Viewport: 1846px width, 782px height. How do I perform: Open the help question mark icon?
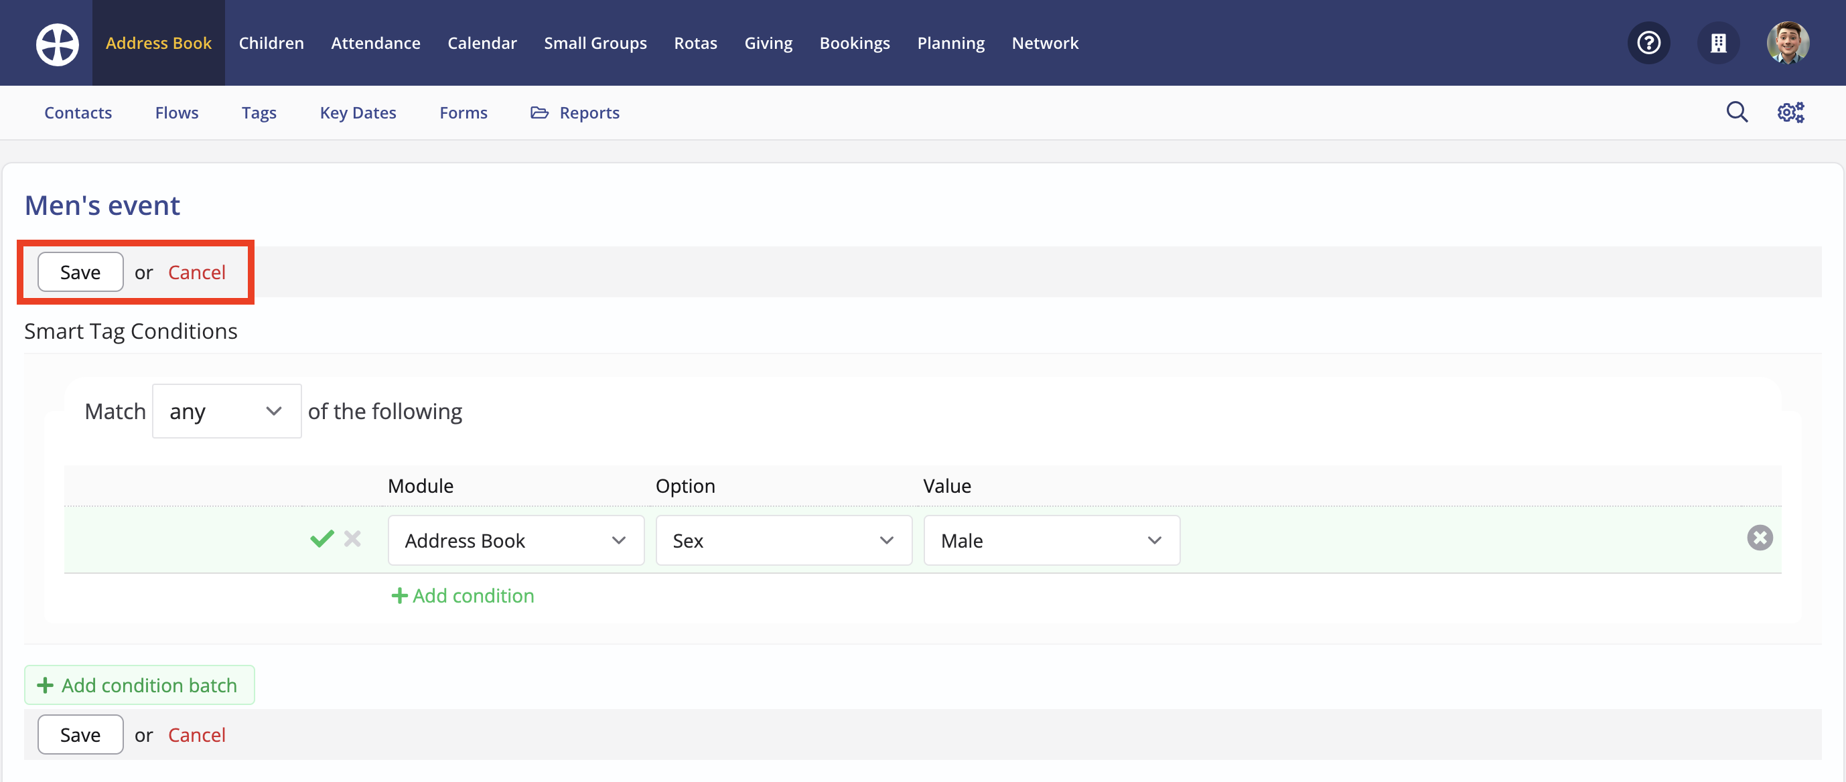tap(1649, 43)
